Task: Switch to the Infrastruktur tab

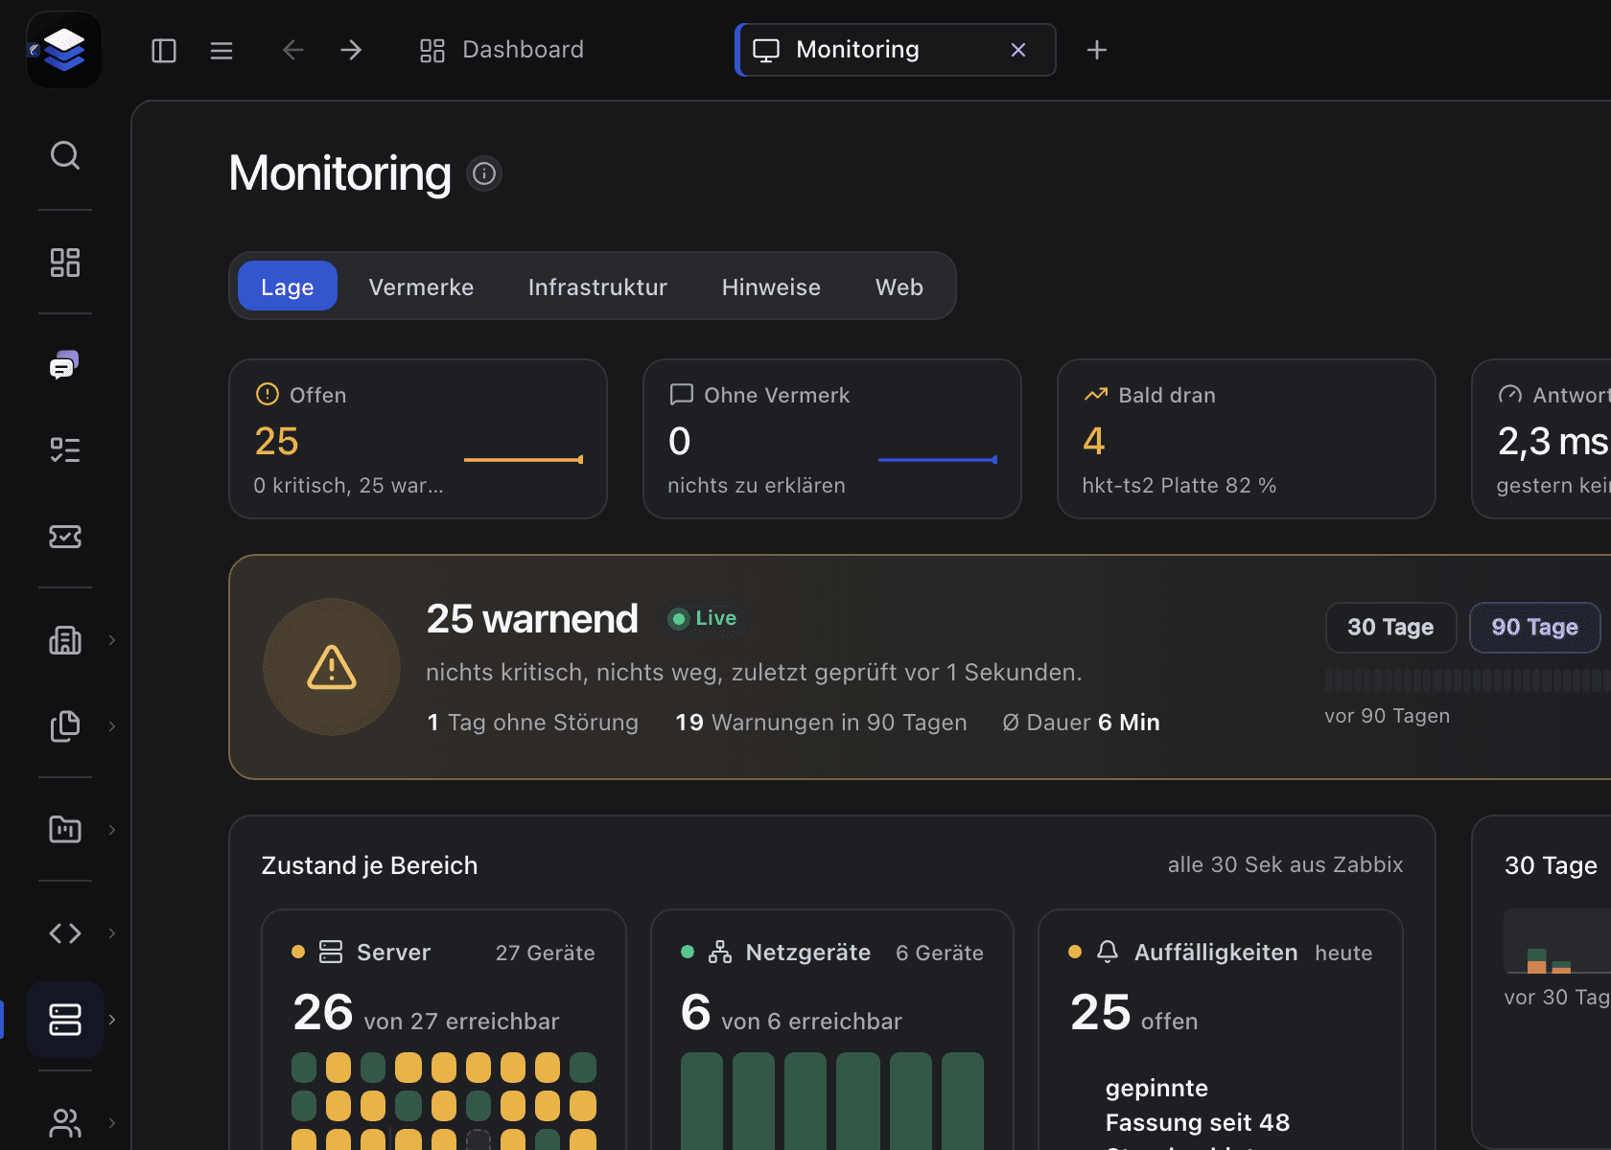Action: (x=597, y=287)
